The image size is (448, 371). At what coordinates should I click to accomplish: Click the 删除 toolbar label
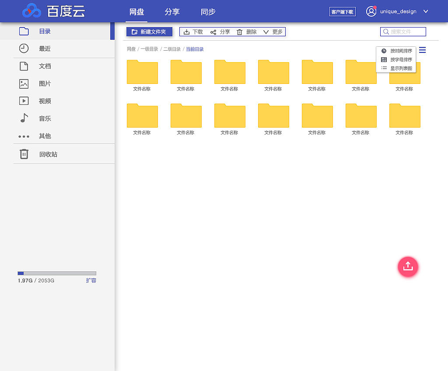tap(252, 31)
